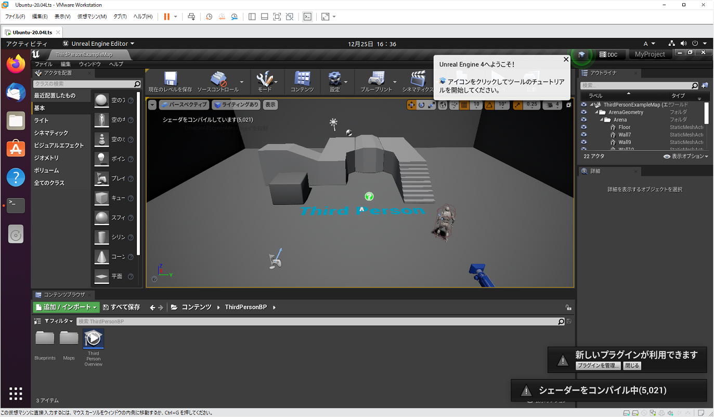This screenshot has width=714, height=417.
Task: Select the scale gizmo tool in viewport
Action: 431,105
